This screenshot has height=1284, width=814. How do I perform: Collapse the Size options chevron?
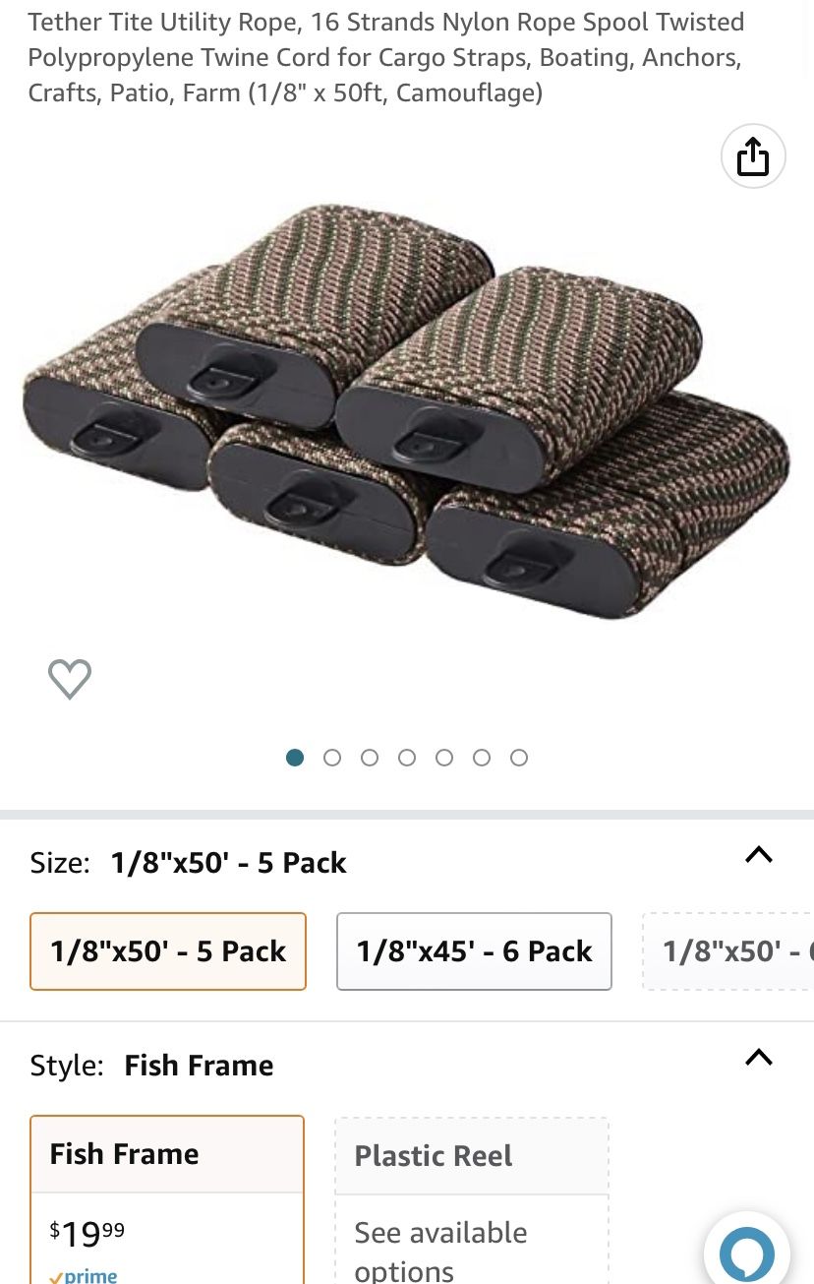point(759,854)
